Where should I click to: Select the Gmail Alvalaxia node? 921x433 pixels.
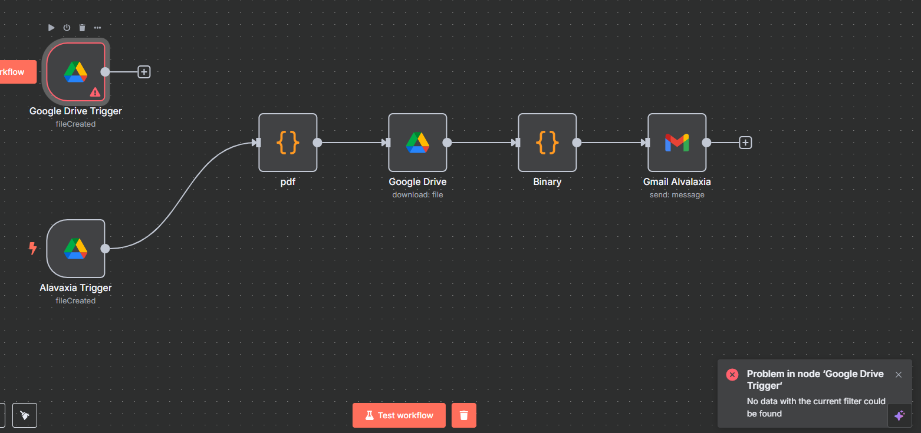click(x=677, y=143)
